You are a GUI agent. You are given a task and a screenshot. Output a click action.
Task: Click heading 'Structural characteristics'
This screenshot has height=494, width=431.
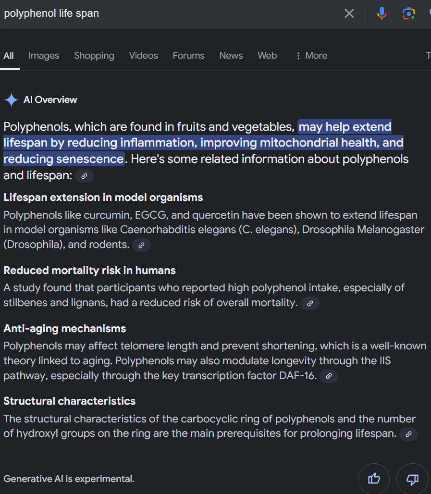click(x=69, y=401)
